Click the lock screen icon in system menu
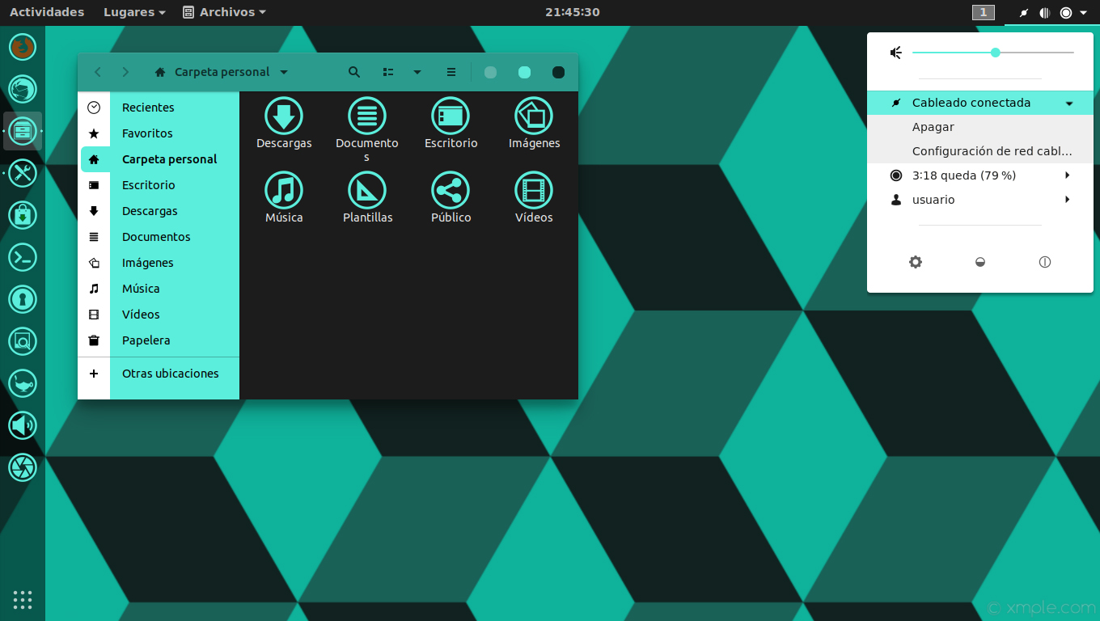1100x621 pixels. [x=980, y=262]
